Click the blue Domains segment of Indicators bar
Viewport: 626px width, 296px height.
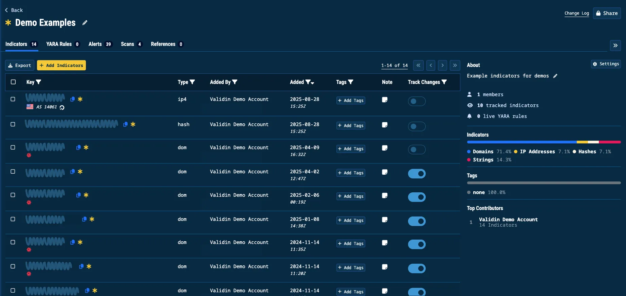coord(521,142)
